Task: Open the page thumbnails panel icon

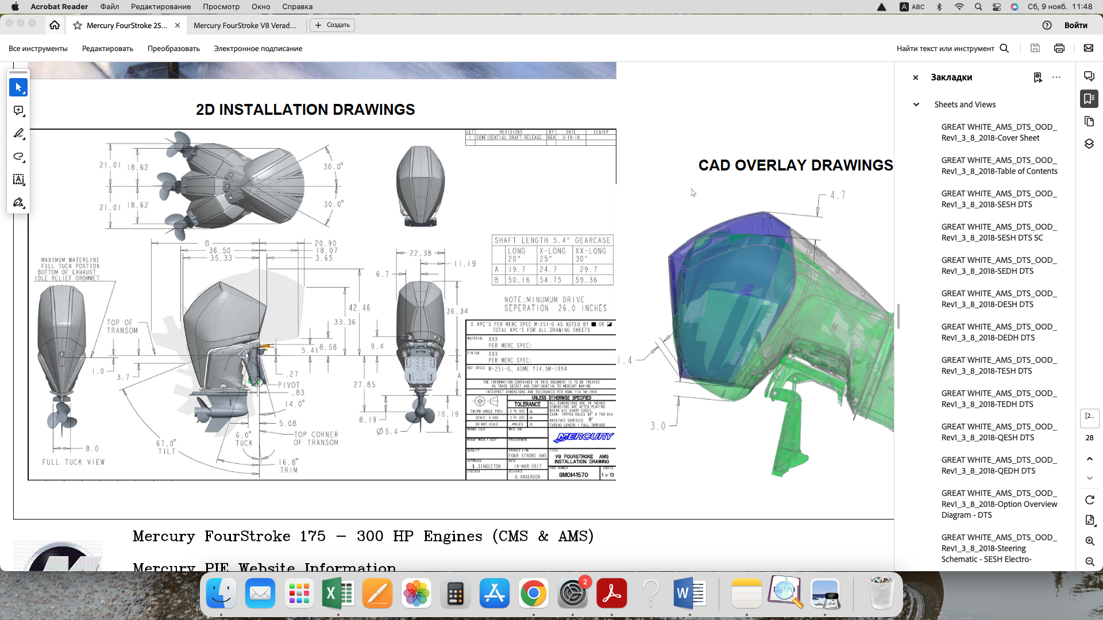Action: pos(1089,121)
